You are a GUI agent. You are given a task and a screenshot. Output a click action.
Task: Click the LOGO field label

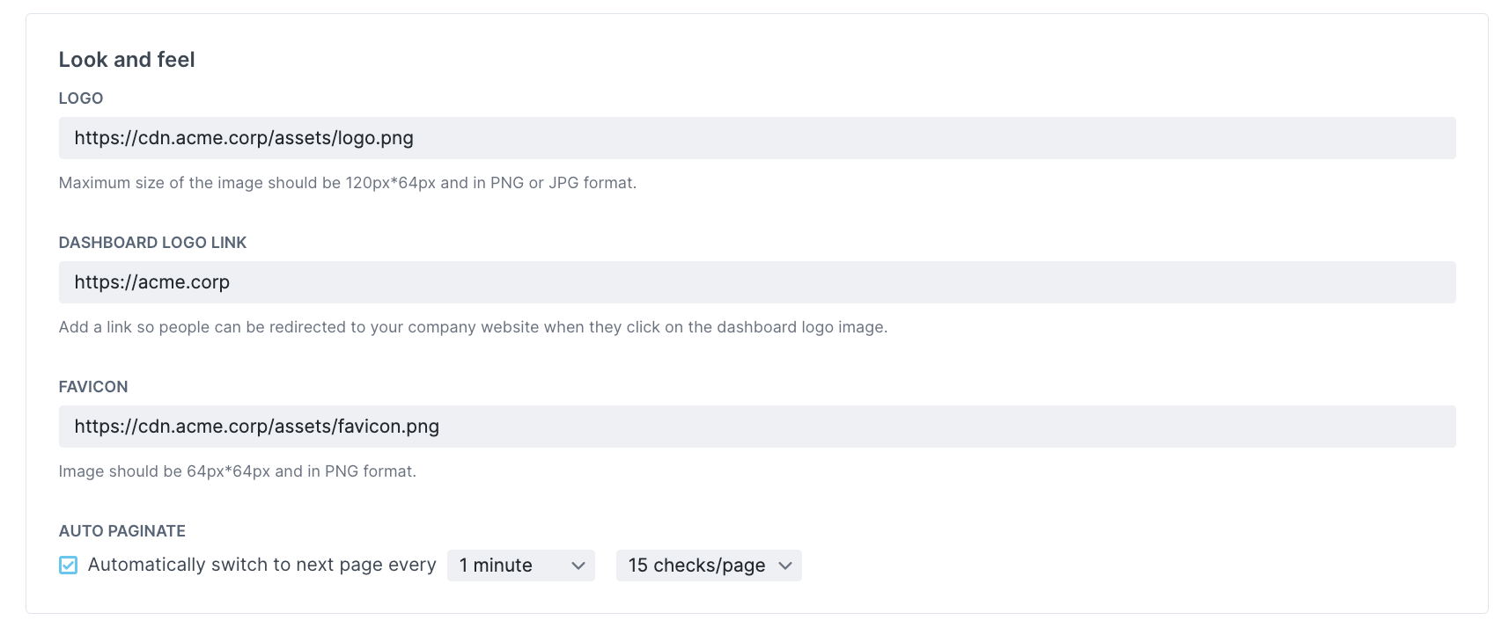click(x=81, y=99)
